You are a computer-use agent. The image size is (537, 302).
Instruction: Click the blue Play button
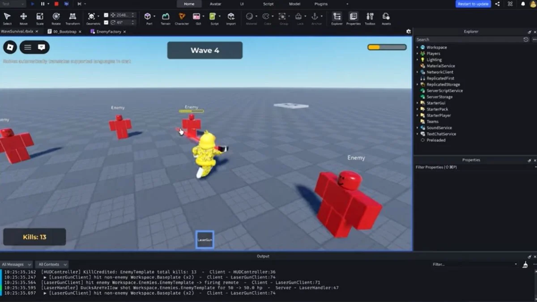click(33, 4)
